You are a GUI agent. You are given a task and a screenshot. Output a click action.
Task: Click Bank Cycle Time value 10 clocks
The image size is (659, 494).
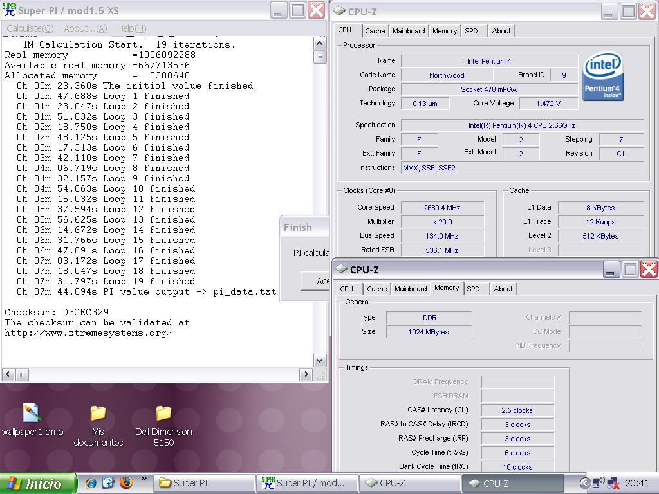pos(517,467)
